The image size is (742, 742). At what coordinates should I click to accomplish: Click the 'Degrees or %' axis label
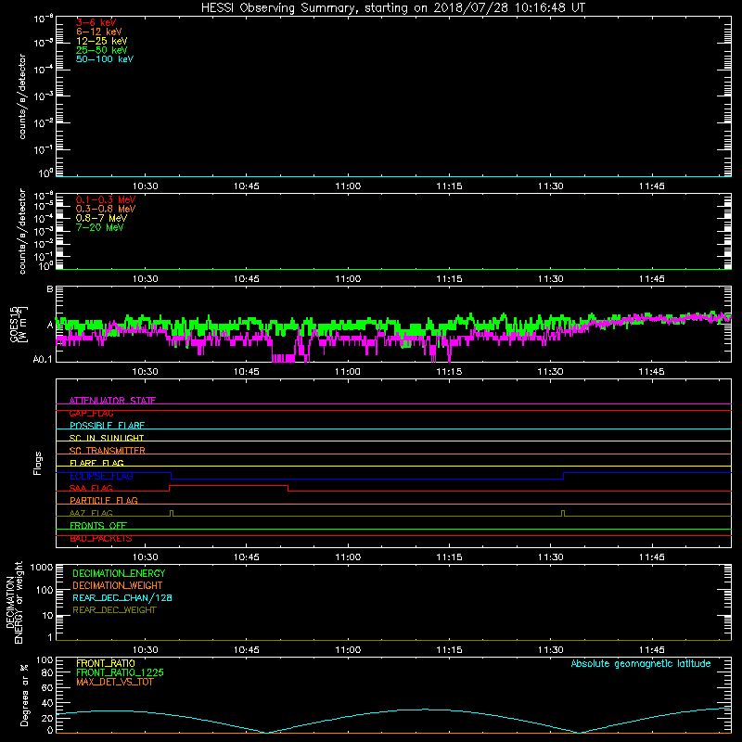point(24,695)
